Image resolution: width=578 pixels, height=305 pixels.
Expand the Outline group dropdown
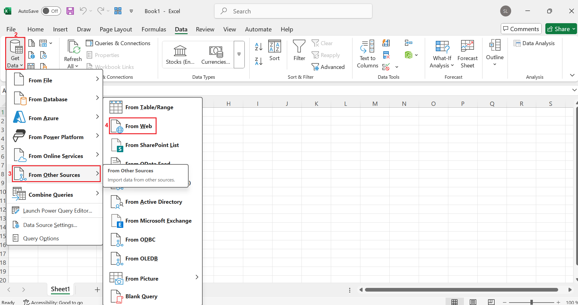tap(495, 52)
